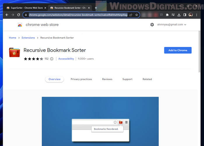
Task: Click the URL in the address bar
Action: pyautogui.click(x=78, y=15)
